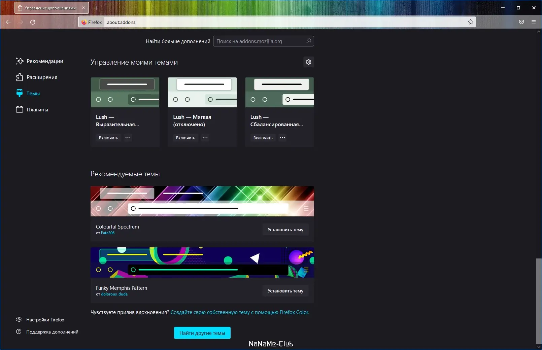542x350 pixels.
Task: Click the Найти больше дополнений label
Action: point(178,41)
